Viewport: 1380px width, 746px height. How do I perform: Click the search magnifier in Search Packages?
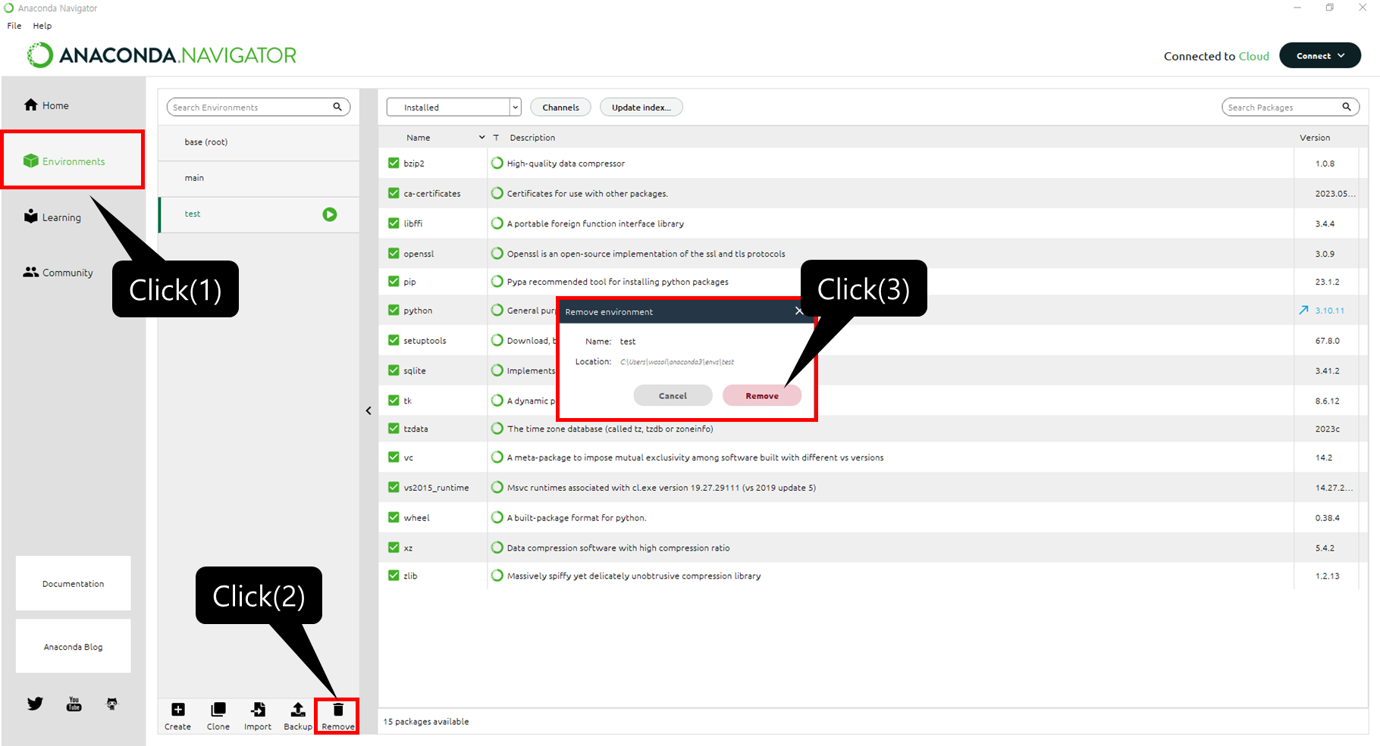(1347, 107)
